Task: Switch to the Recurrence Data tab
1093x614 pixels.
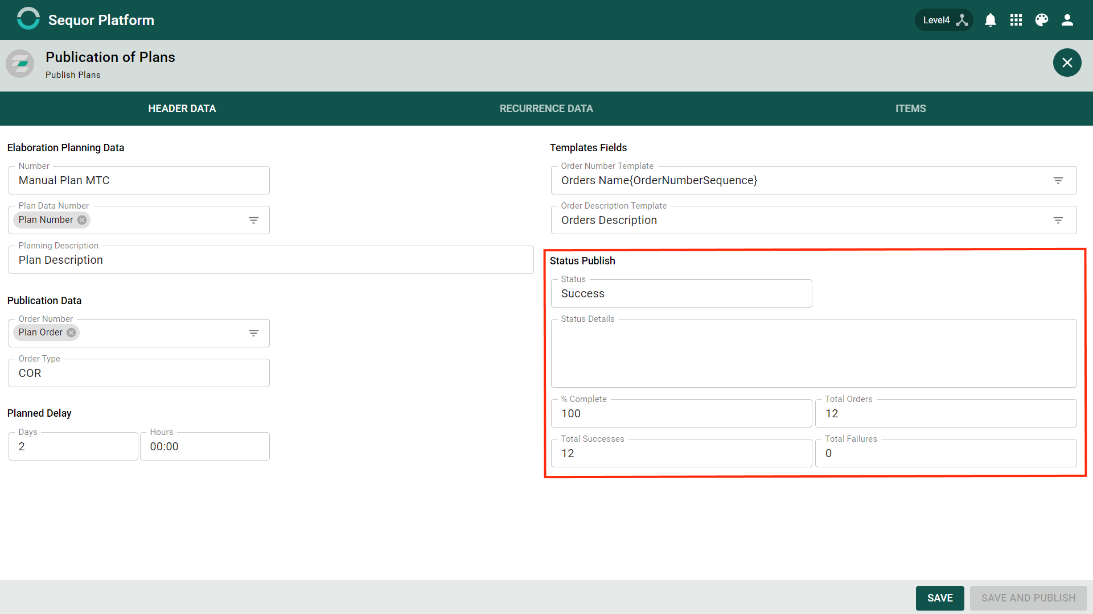Action: coord(546,109)
